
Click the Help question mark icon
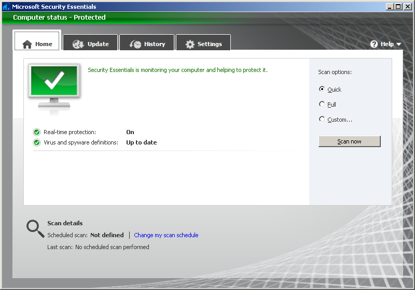374,44
